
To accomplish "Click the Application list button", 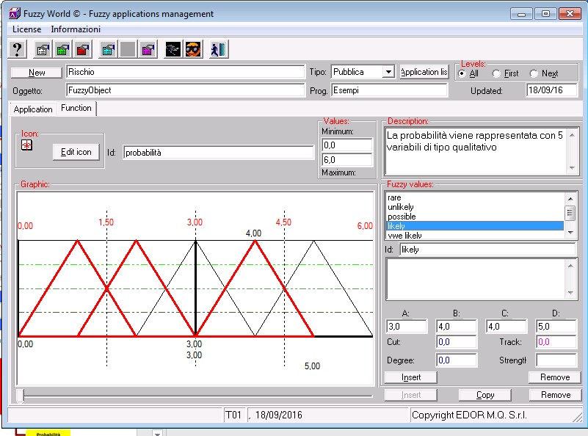I will pos(424,72).
